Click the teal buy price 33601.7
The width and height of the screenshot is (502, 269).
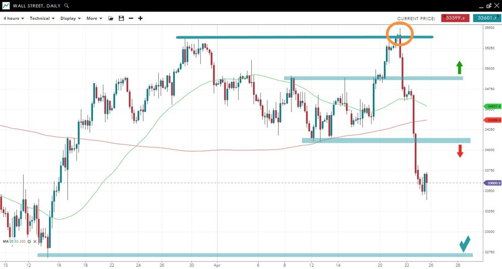pos(487,18)
